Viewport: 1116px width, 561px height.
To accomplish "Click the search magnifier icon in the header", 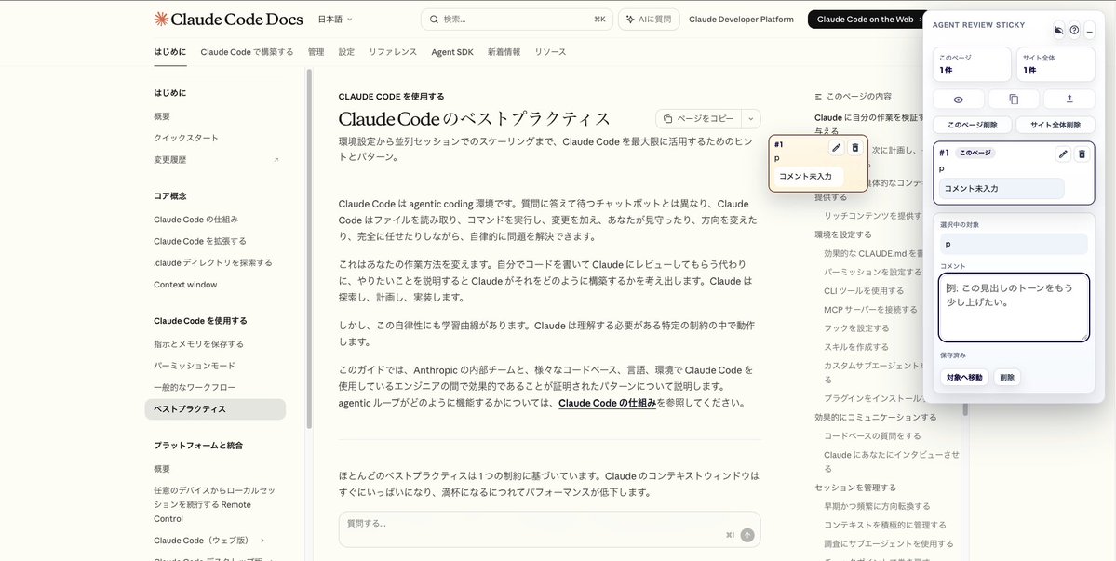I will pyautogui.click(x=434, y=20).
